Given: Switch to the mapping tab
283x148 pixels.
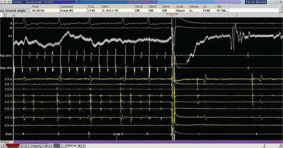Looking at the screenshot, I should pos(36,146).
